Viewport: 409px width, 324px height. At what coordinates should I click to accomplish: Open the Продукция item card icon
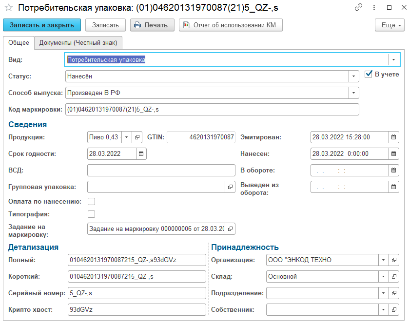click(x=137, y=137)
